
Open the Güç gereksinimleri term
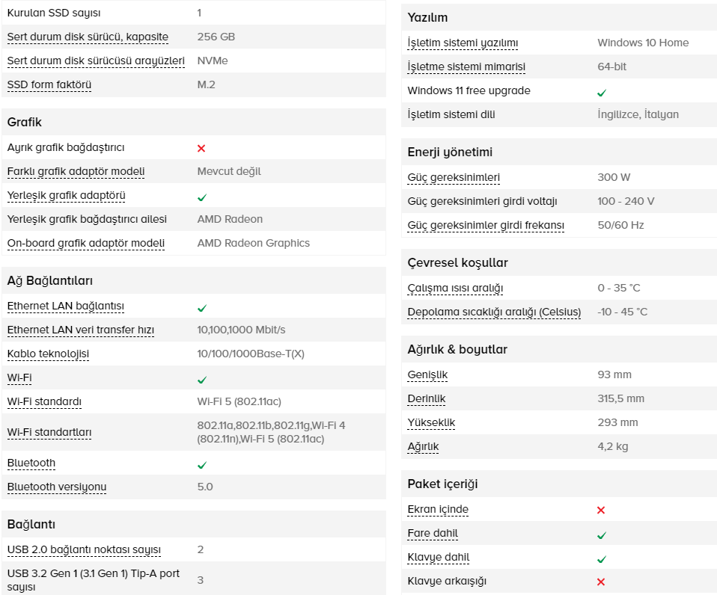pyautogui.click(x=454, y=178)
